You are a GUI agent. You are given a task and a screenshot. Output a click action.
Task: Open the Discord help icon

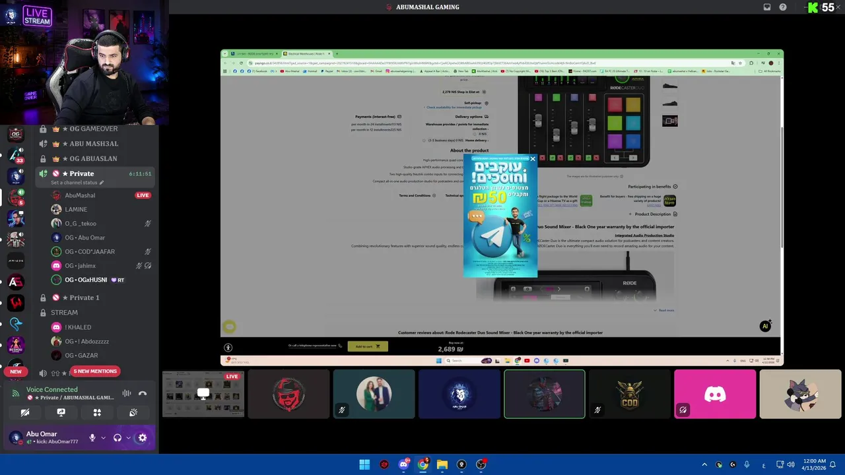tap(783, 7)
